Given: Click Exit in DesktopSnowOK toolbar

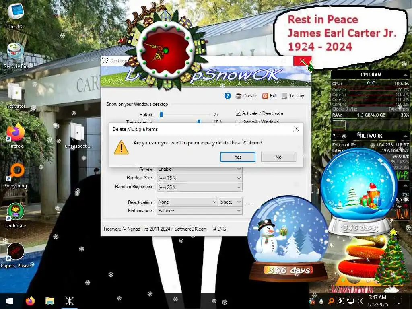Looking at the screenshot, I should tap(269, 96).
